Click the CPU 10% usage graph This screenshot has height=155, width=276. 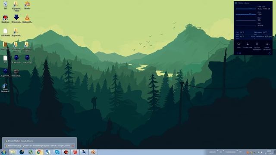click(246, 14)
